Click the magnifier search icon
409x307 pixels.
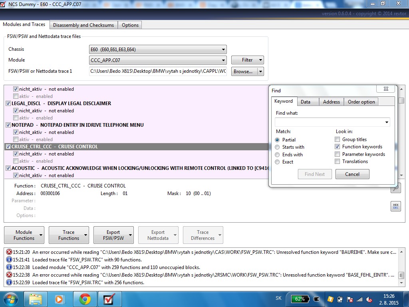click(x=396, y=188)
